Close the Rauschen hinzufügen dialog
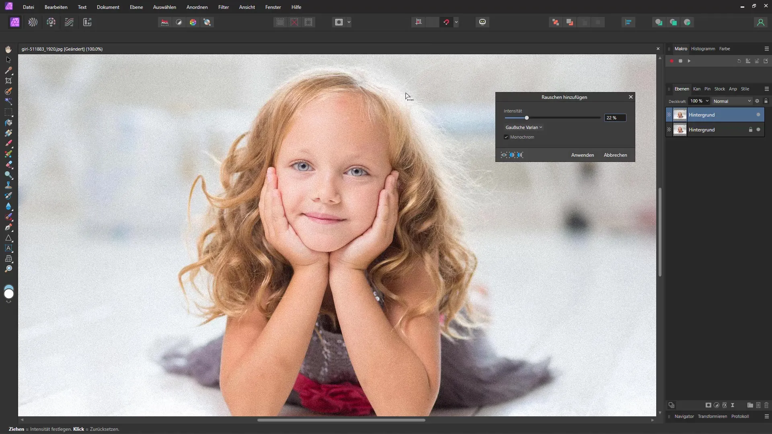The image size is (772, 434). (630, 97)
